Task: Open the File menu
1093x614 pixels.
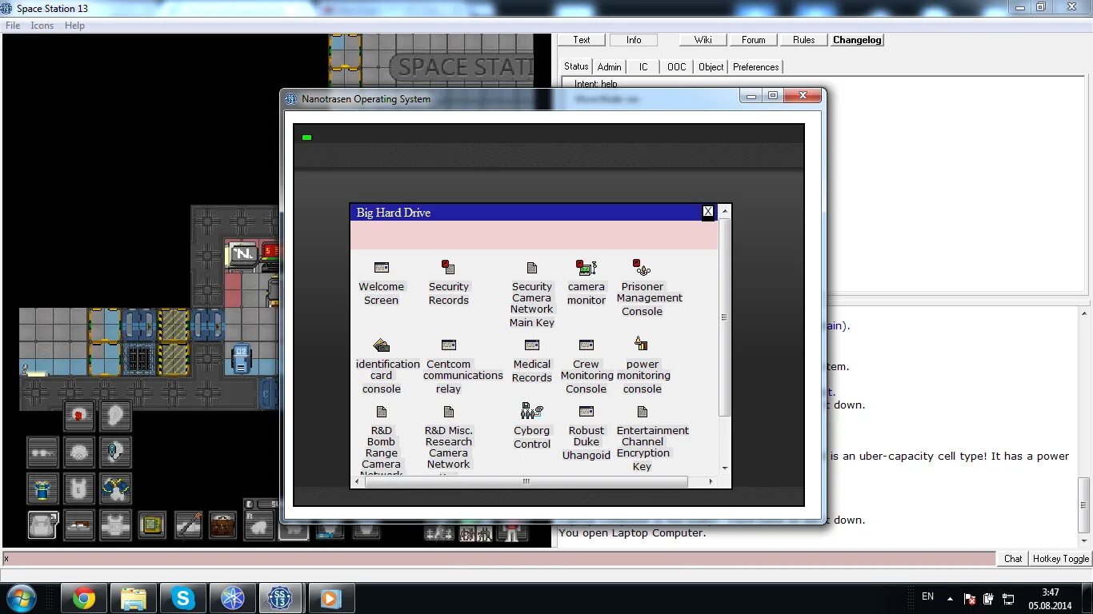Action: click(x=13, y=26)
